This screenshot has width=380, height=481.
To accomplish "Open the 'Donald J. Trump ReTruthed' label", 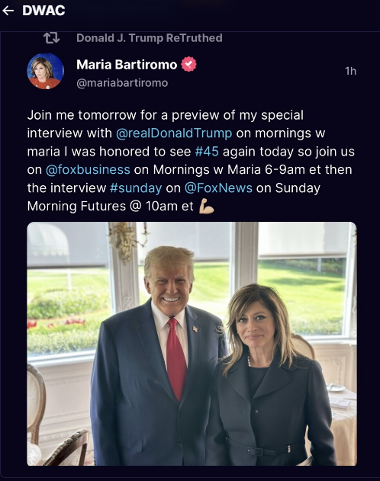I will pos(150,38).
